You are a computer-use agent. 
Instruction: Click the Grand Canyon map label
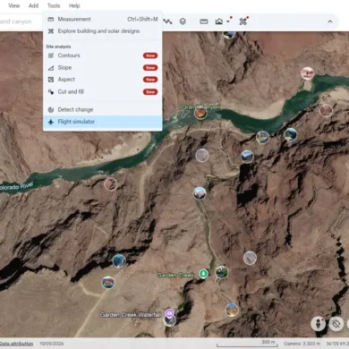point(201,106)
